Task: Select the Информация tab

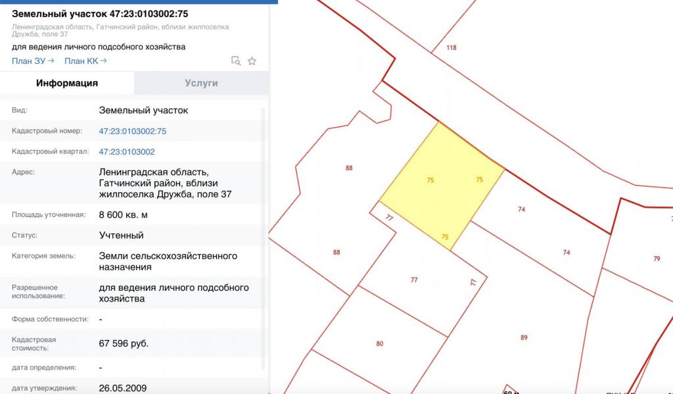Action: tap(67, 84)
